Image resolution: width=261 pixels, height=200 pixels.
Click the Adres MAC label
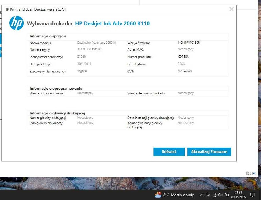(136, 49)
